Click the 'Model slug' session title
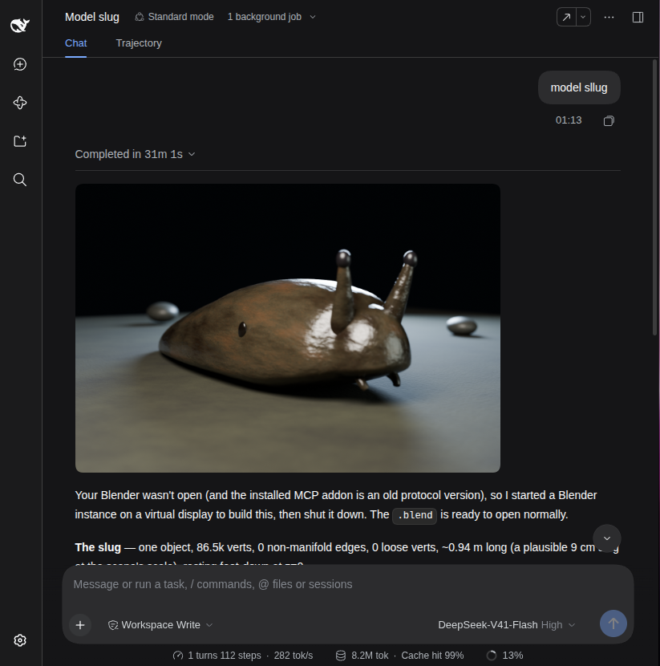The image size is (660, 666). 92,17
